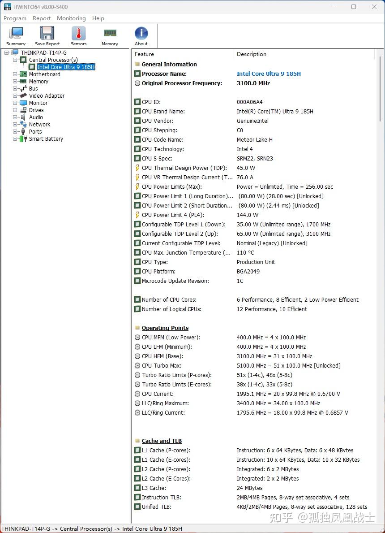Screen dimensions: 385x533
Task: Click the HWiNFO64 title bar app icon
Action: coord(8,6)
